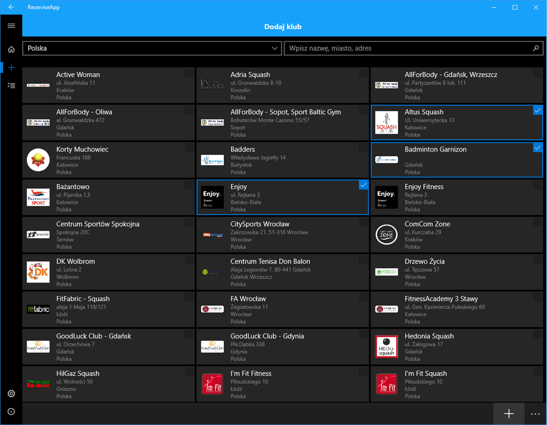Minimize the ReserviseApp window
This screenshot has height=425, width=547.
click(494, 7)
